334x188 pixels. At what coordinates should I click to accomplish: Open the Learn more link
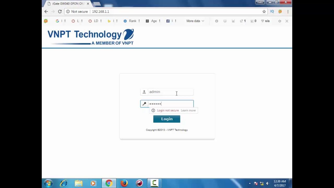(x=188, y=110)
